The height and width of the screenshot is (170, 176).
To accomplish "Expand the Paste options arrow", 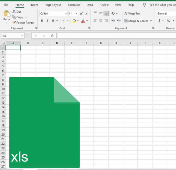I will point(7,23).
